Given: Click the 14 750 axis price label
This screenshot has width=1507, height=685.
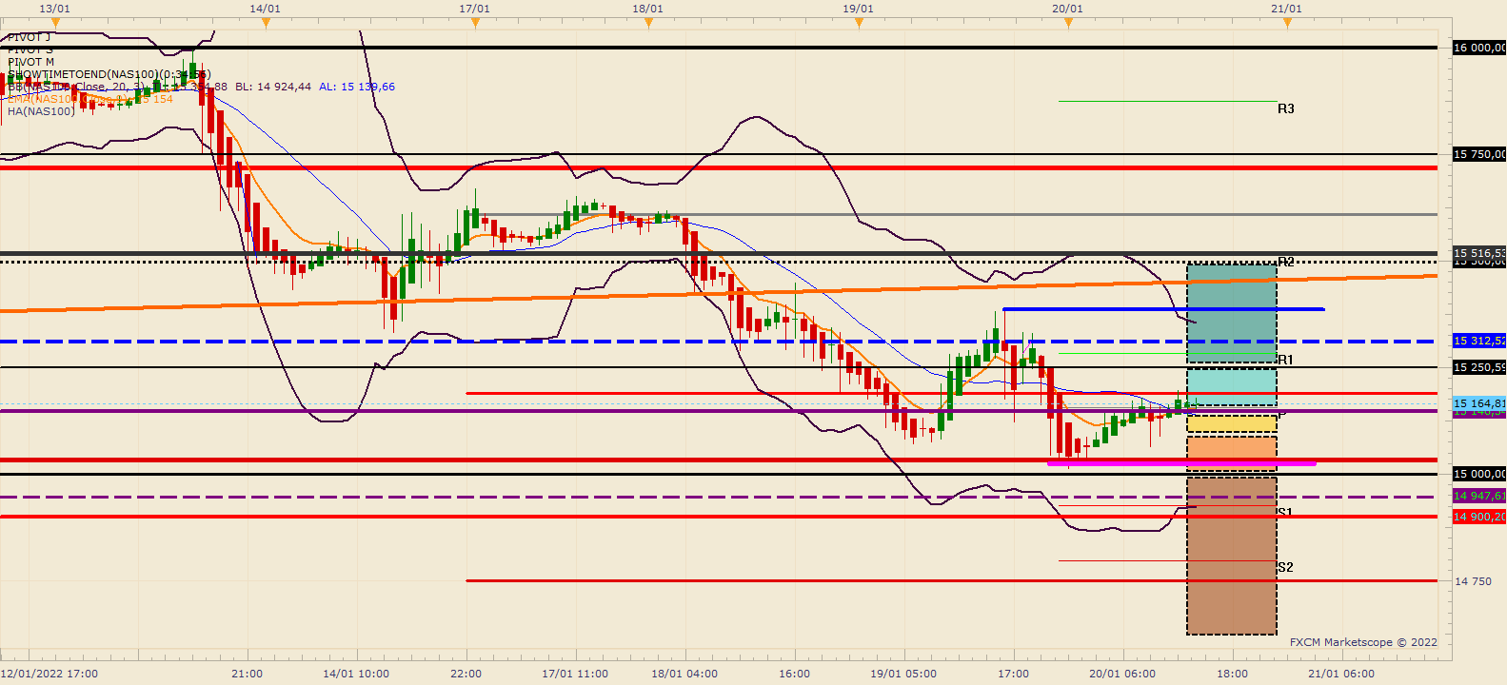Looking at the screenshot, I should [x=1473, y=581].
